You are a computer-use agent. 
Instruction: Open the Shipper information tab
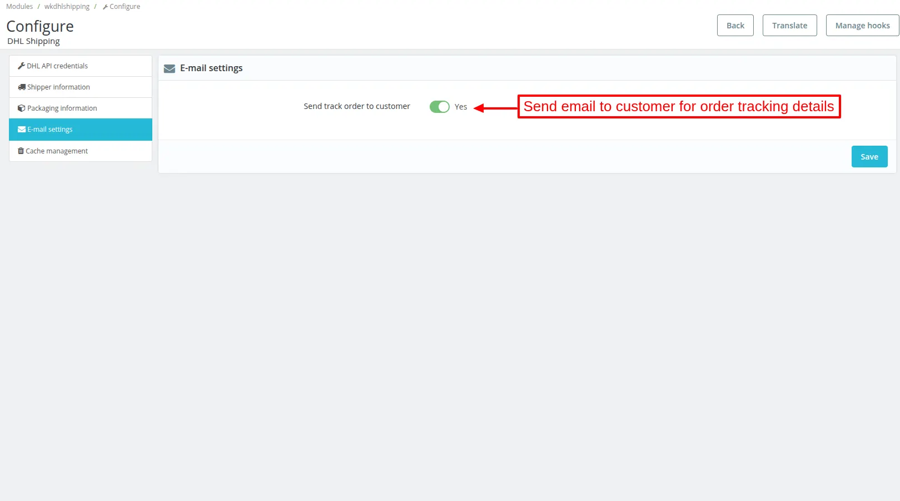click(81, 87)
